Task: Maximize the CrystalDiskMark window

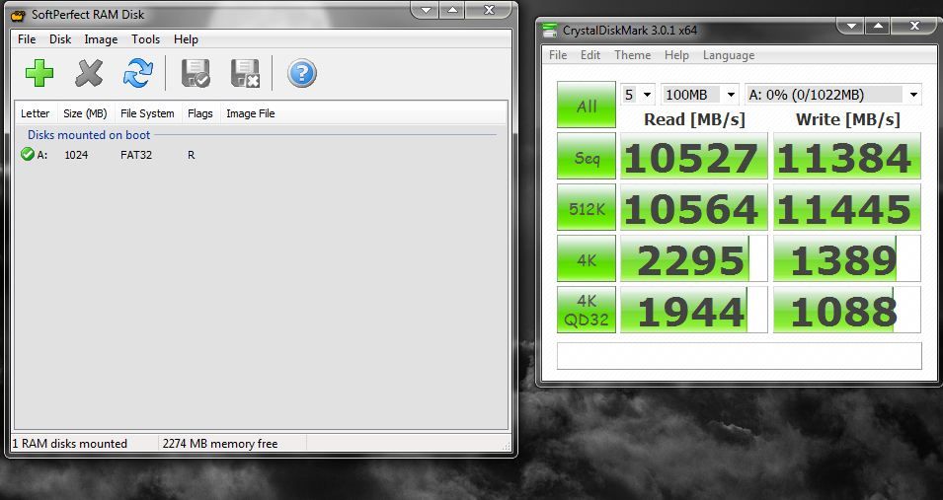Action: pyautogui.click(x=878, y=26)
